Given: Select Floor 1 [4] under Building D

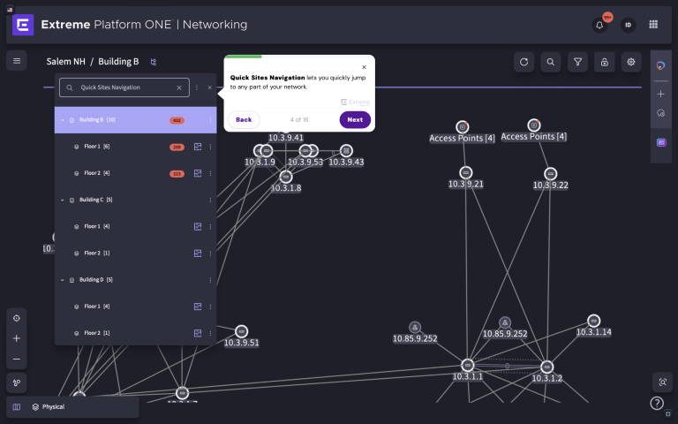Looking at the screenshot, I should click(135, 307).
